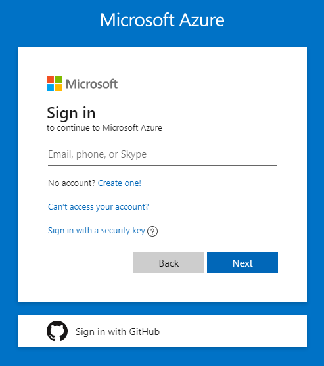Viewport: 324px width, 366px height.
Task: Click the blue square in Microsoft logo
Action: [50, 87]
